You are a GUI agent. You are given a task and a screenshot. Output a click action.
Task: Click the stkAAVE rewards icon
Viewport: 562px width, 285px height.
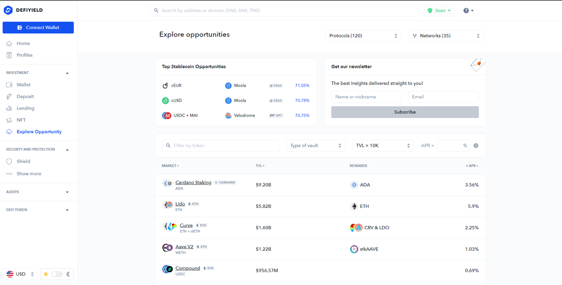click(x=354, y=249)
